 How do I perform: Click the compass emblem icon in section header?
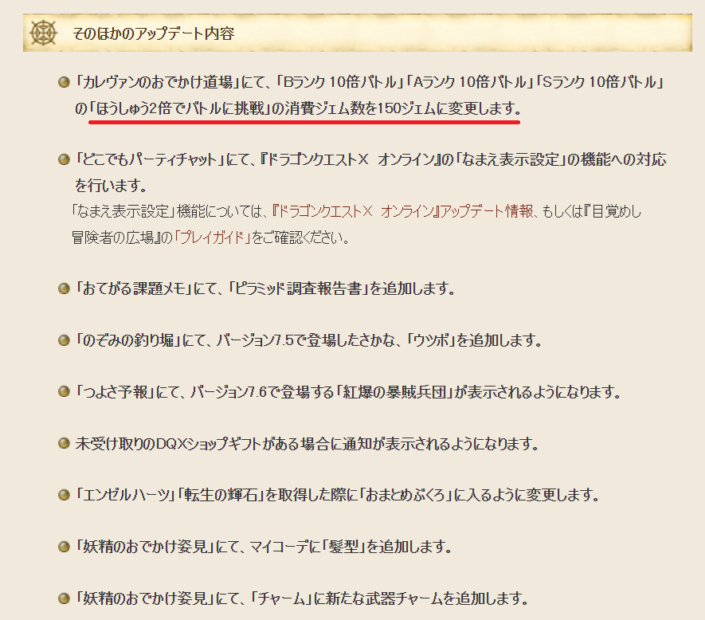pyautogui.click(x=43, y=33)
